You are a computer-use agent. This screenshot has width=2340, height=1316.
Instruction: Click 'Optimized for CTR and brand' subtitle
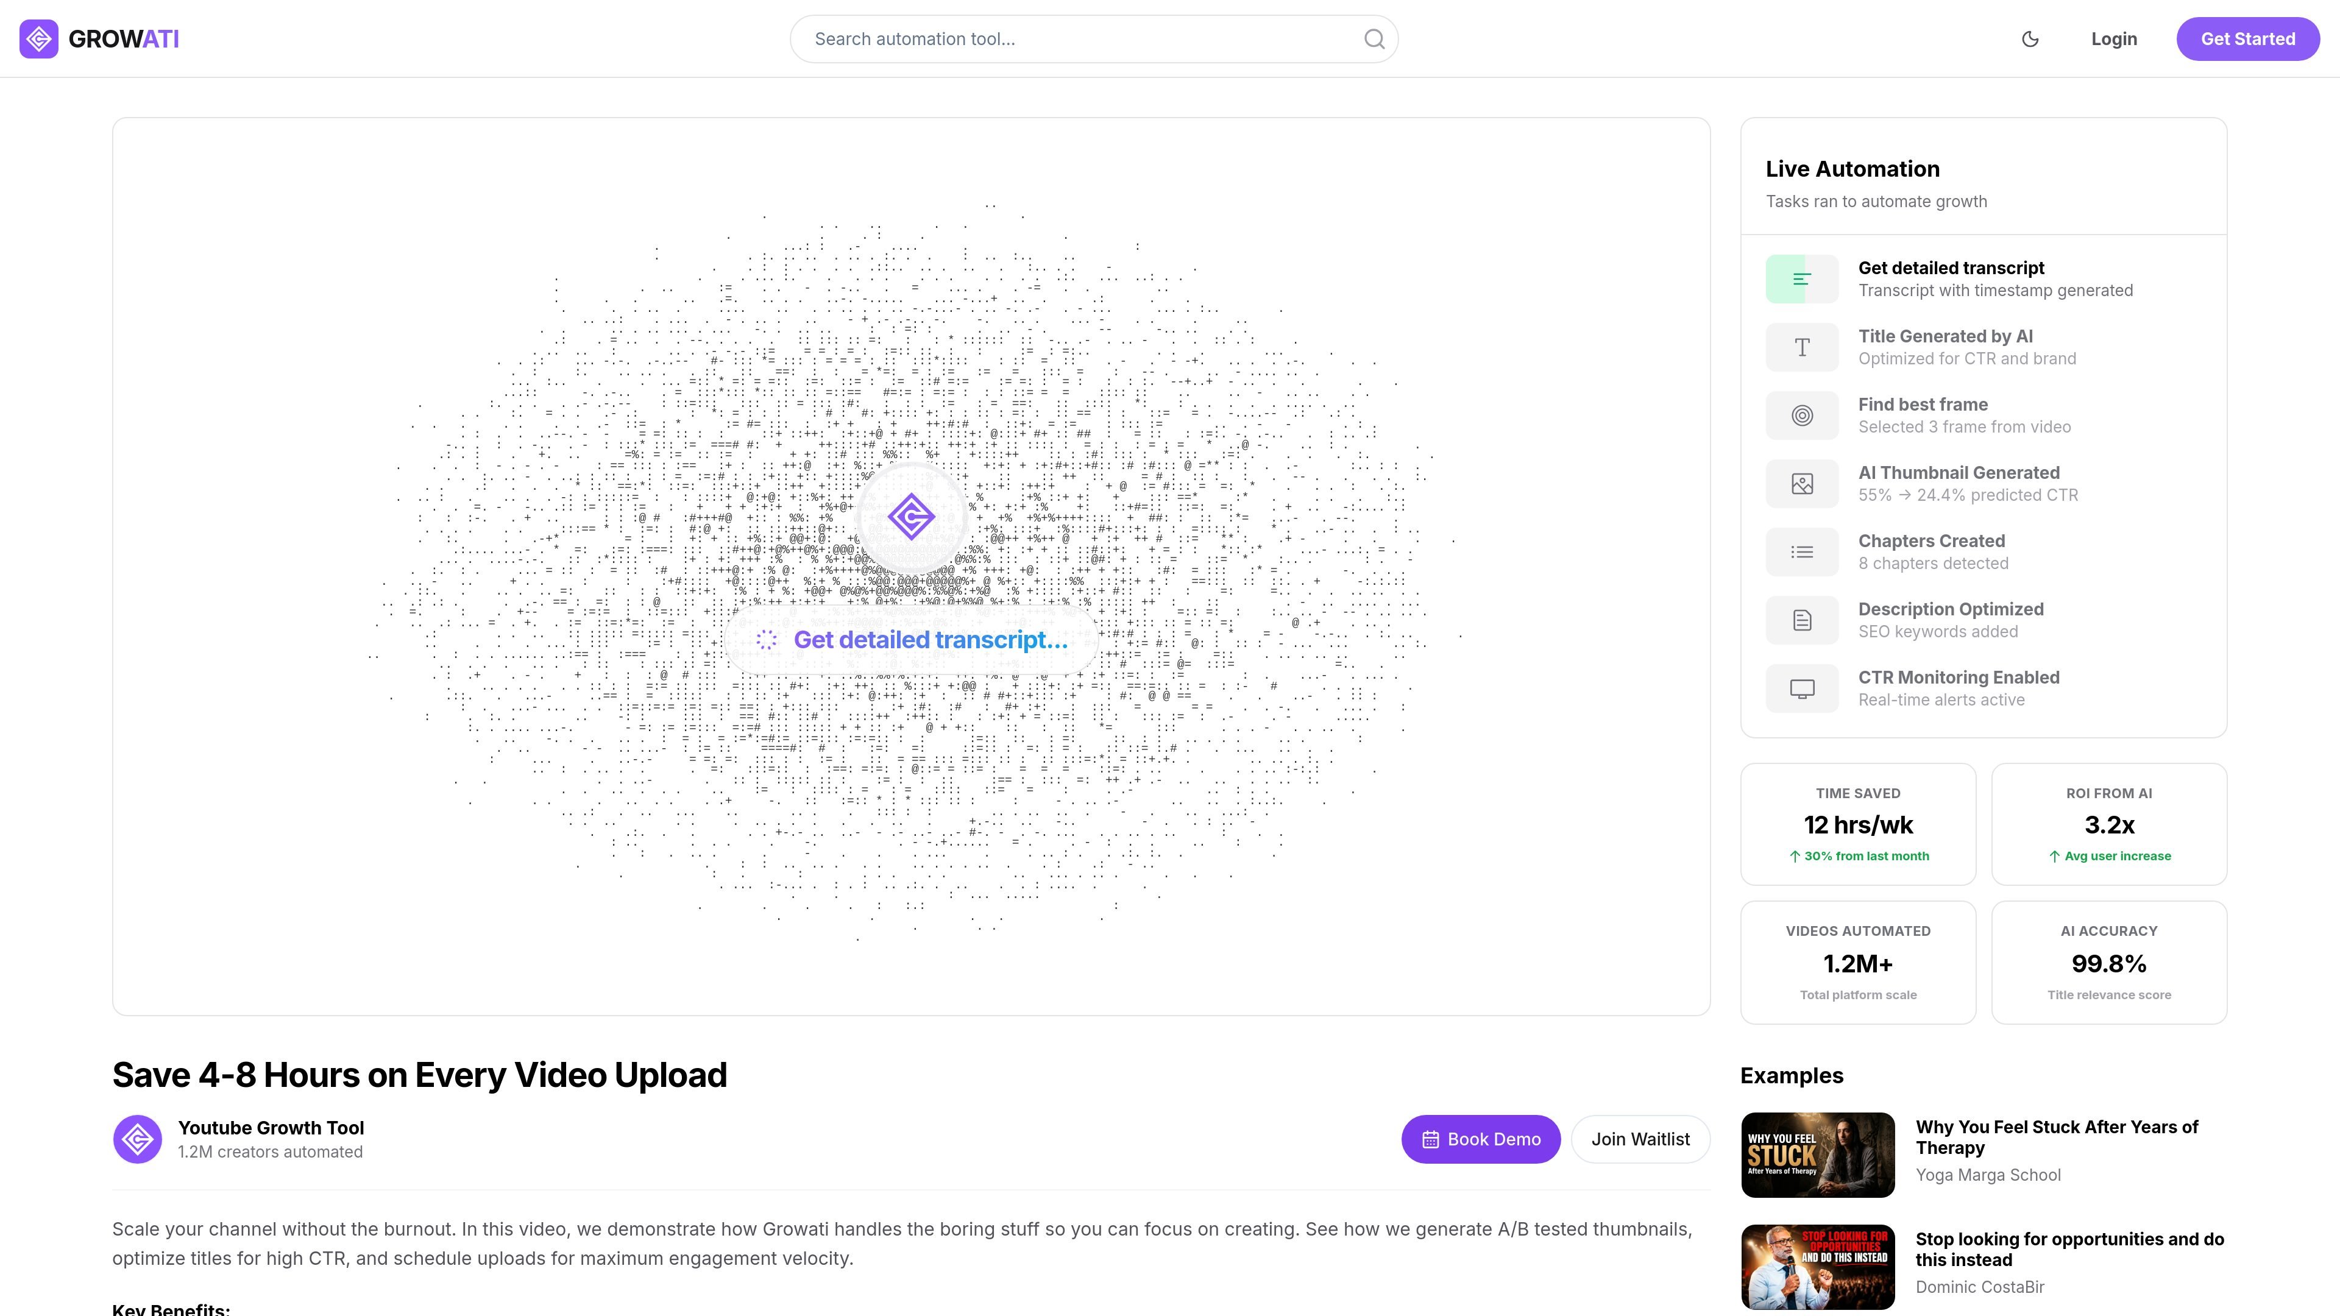click(x=1966, y=359)
